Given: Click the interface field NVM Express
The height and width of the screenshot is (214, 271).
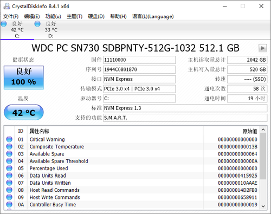Looking at the screenshot, I should tap(139, 79).
